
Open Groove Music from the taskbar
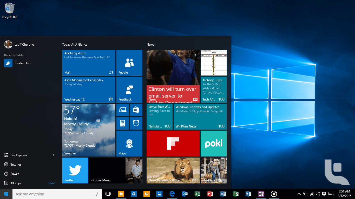274,194
